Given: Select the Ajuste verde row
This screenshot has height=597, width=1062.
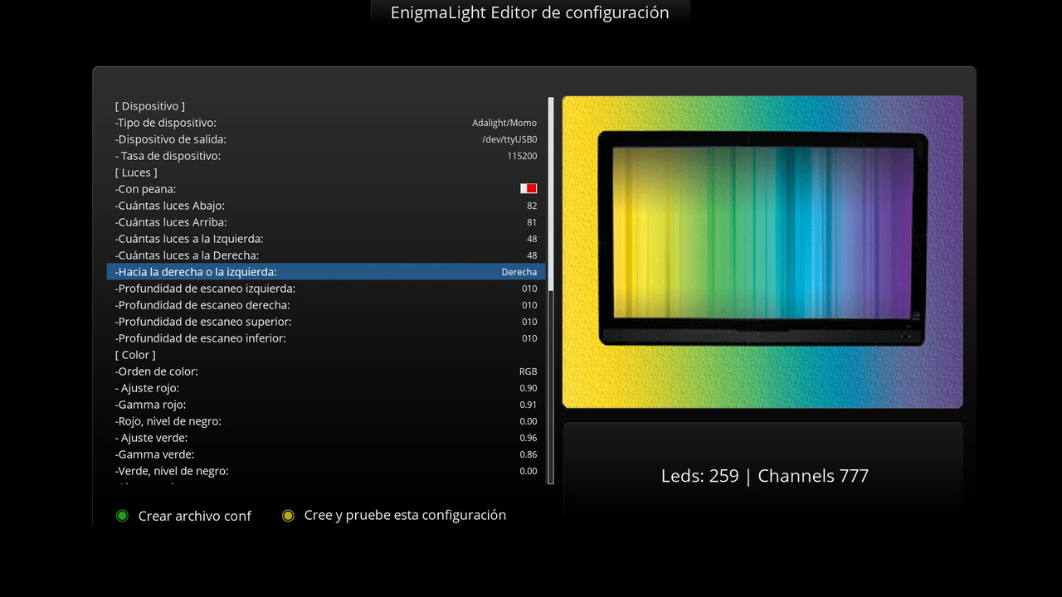Looking at the screenshot, I should click(326, 438).
